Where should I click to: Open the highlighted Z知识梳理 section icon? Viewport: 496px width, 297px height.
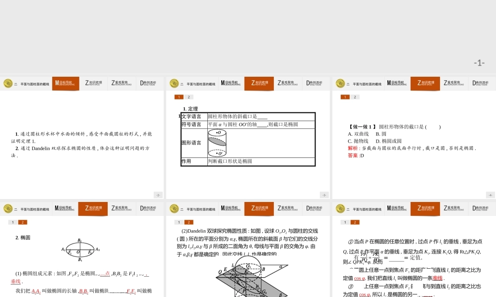pyautogui.click(x=259, y=83)
